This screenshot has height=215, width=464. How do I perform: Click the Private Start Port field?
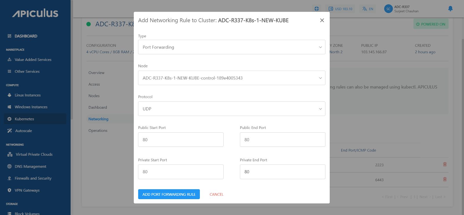181,172
